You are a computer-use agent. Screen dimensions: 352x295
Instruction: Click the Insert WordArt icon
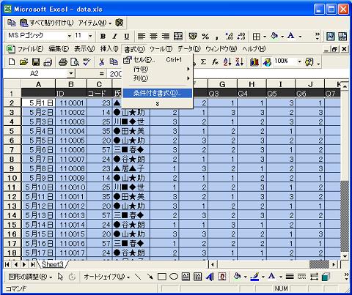click(210, 277)
